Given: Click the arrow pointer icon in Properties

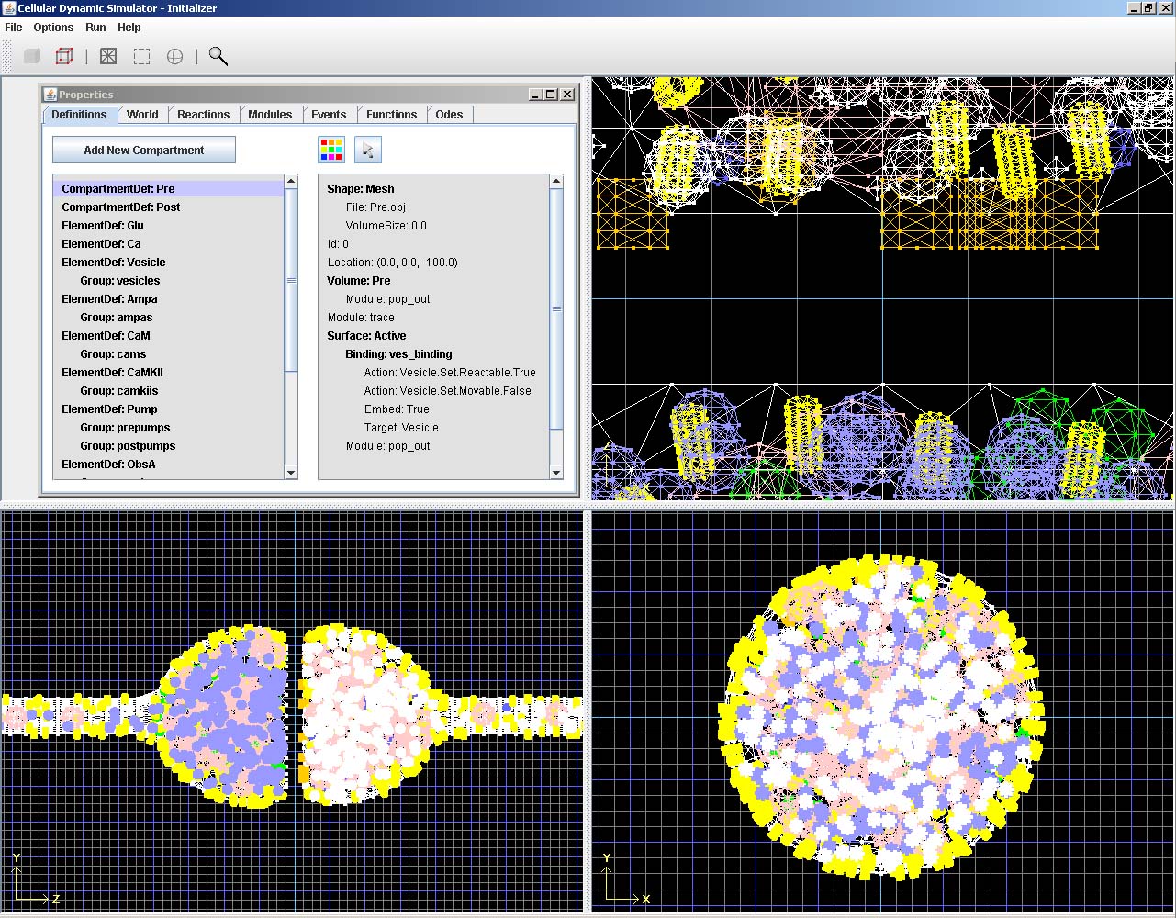Looking at the screenshot, I should tap(367, 150).
